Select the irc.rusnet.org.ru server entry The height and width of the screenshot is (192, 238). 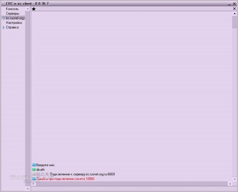tap(15, 18)
